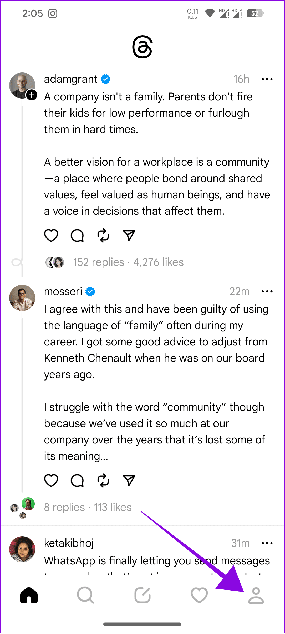Open mosseri's 8 replies link
285x634 pixels.
[x=64, y=507]
